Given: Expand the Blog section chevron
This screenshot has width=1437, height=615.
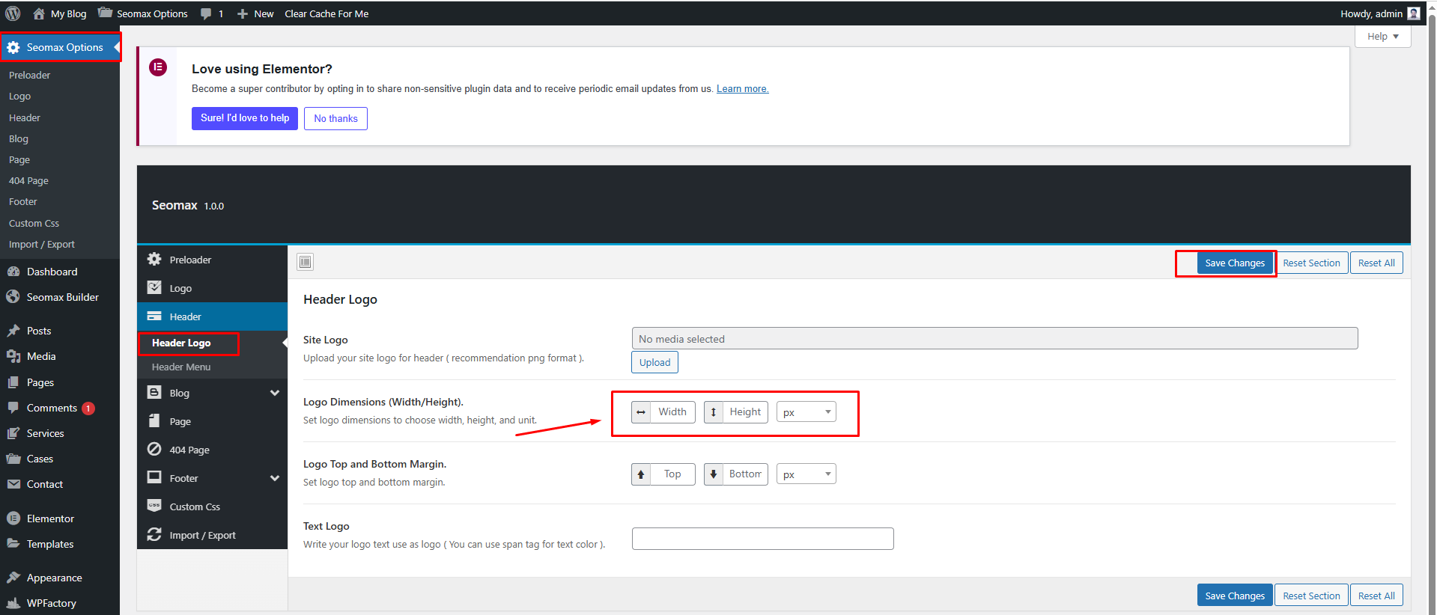Looking at the screenshot, I should coord(275,393).
